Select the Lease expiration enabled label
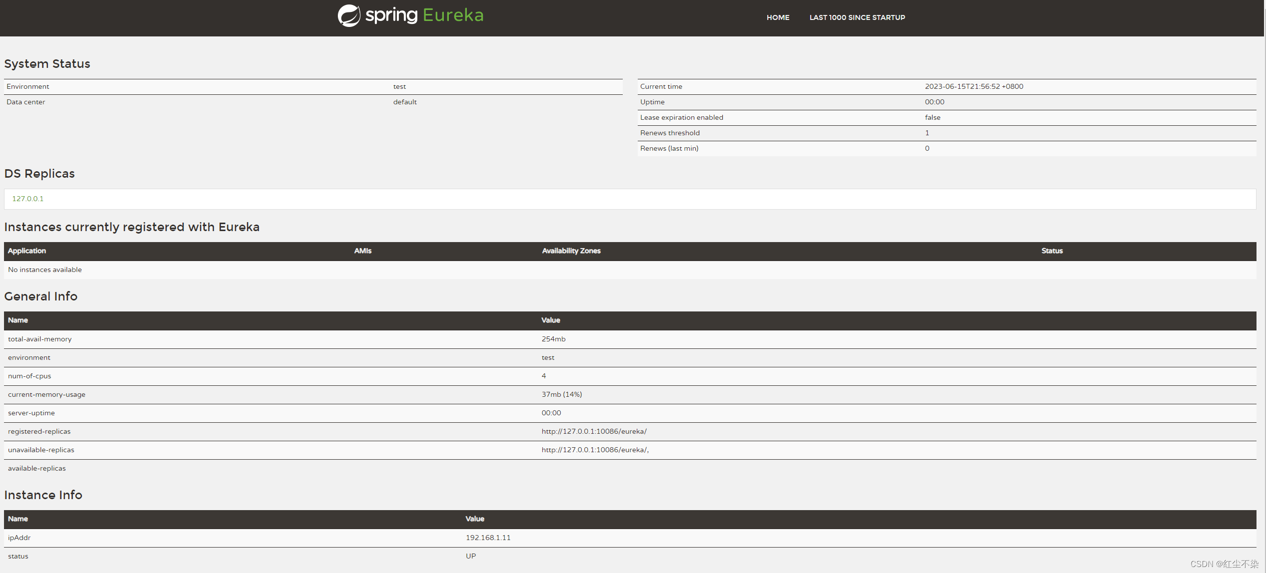Viewport: 1266px width, 573px height. [x=681, y=117]
